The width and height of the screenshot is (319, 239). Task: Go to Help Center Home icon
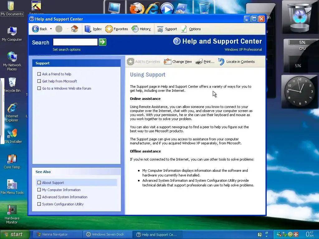point(74,29)
